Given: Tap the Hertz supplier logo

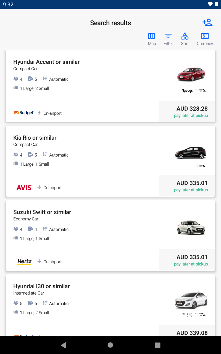Looking at the screenshot, I should pos(24,262).
